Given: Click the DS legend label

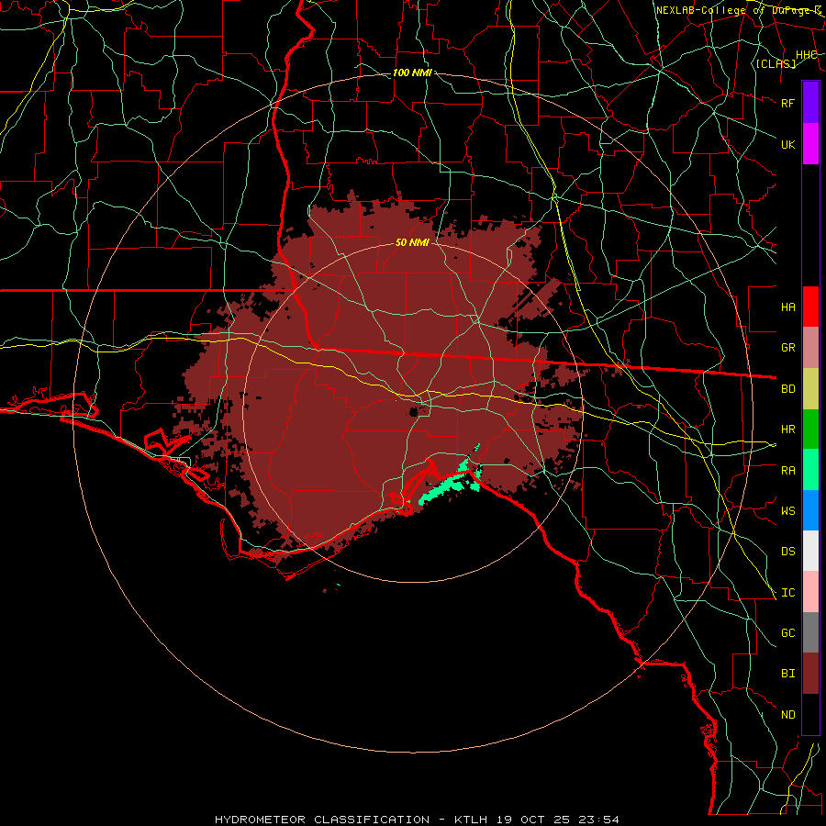Looking at the screenshot, I should 787,551.
